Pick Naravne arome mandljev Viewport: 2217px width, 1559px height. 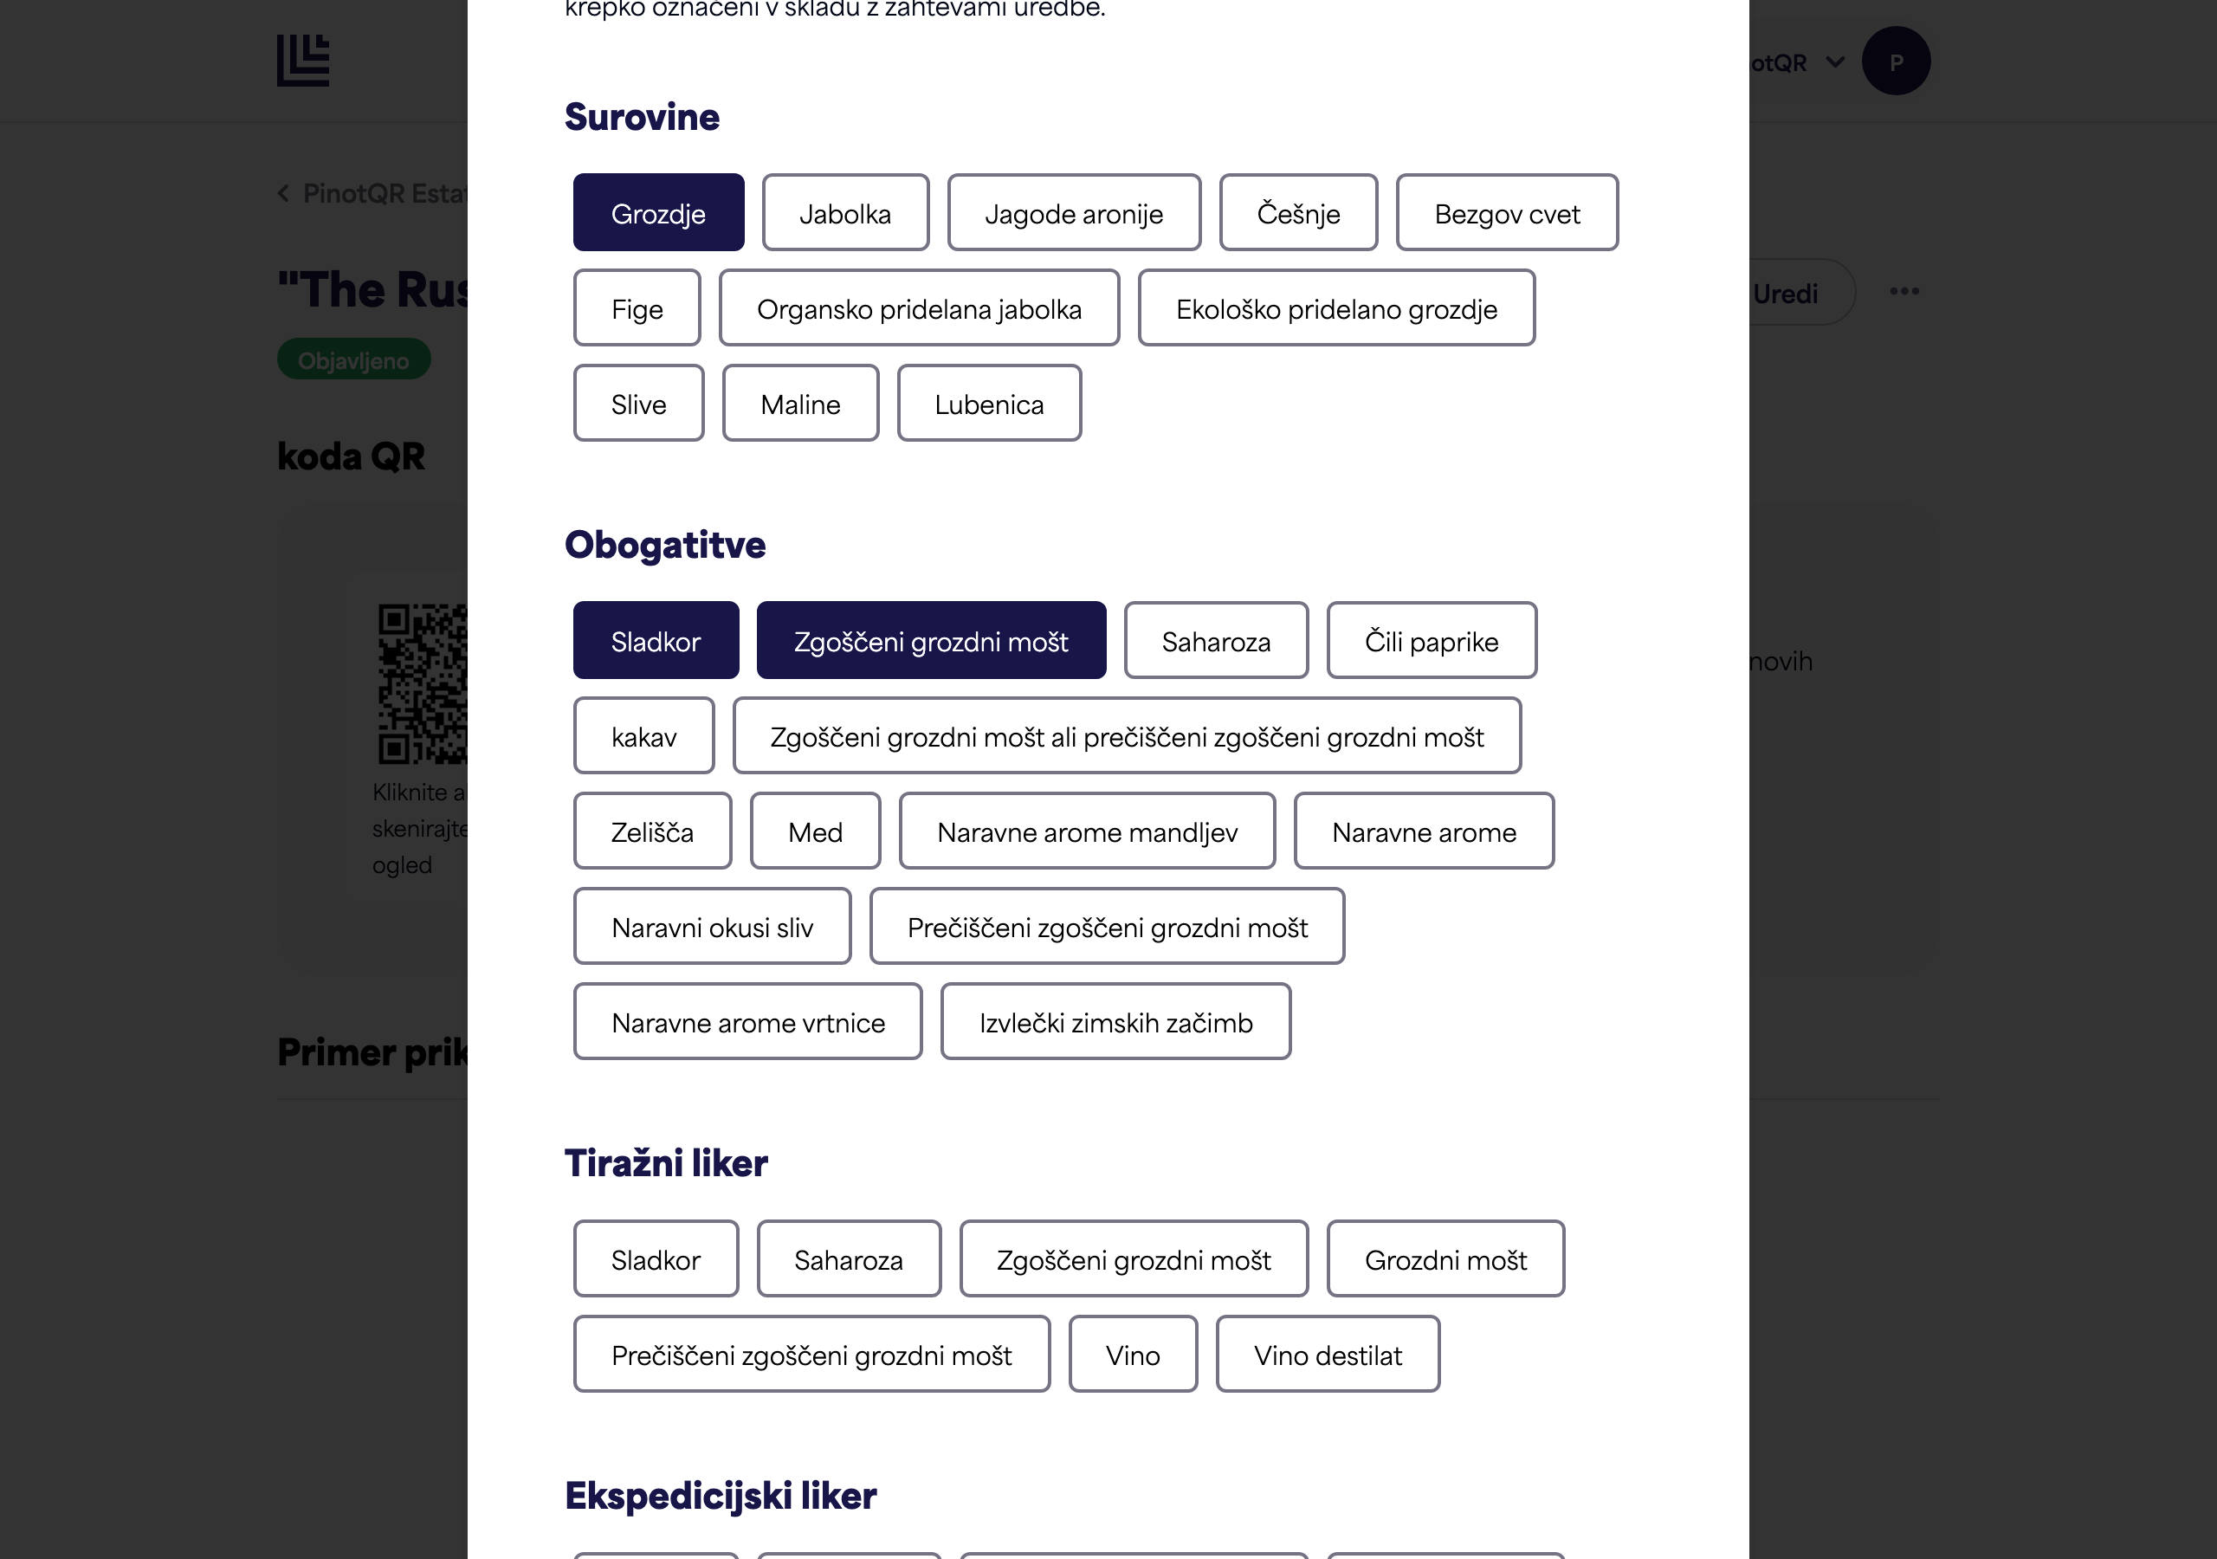[1087, 831]
